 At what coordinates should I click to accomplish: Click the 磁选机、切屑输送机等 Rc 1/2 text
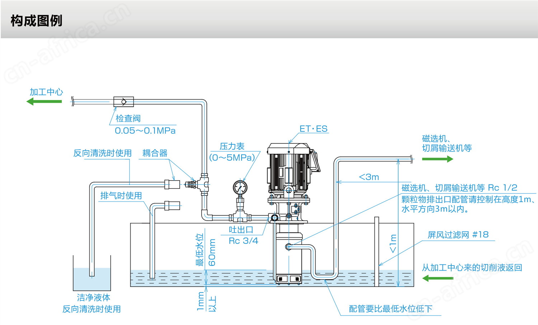tap(459, 188)
